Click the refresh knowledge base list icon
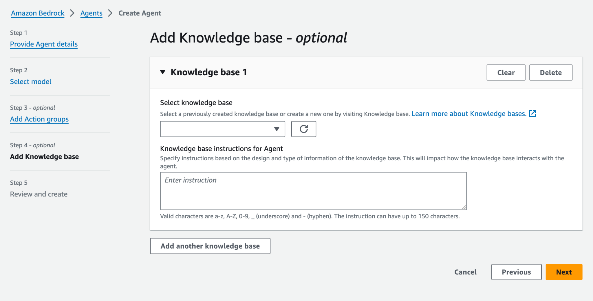The height and width of the screenshot is (301, 593). pyautogui.click(x=303, y=129)
